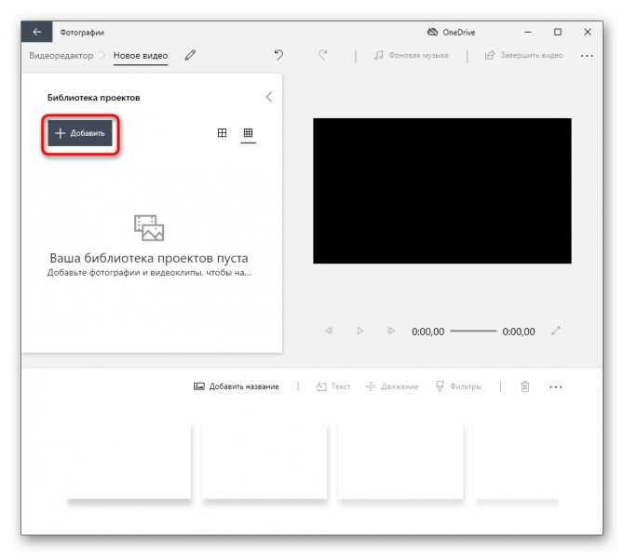Click the left 0:00,00 current time label

pyautogui.click(x=427, y=332)
